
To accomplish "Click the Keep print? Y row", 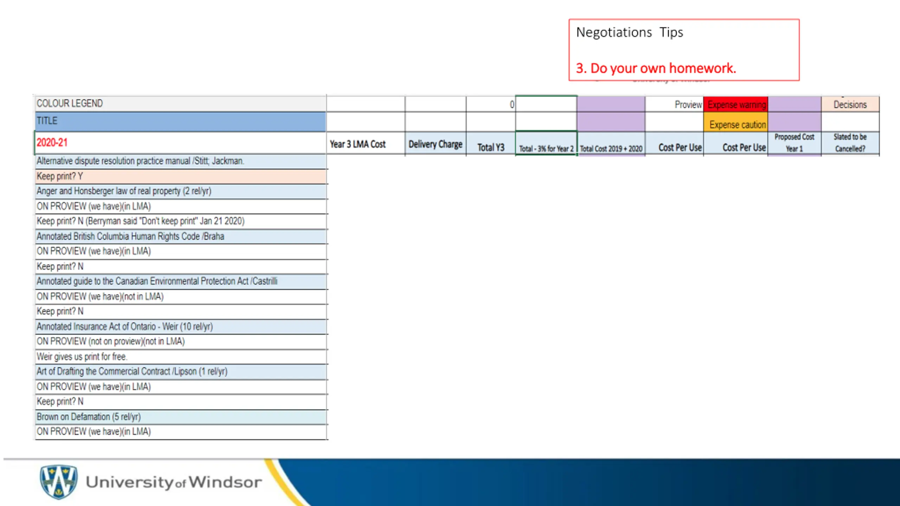I will (181, 176).
